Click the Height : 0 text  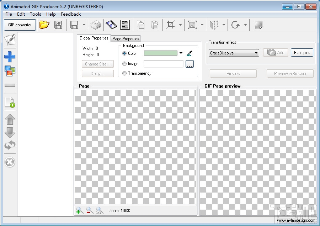[x=91, y=55]
